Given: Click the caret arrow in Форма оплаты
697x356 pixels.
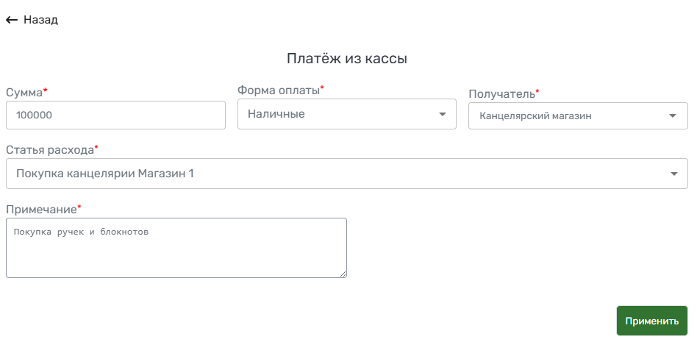Looking at the screenshot, I should 443,114.
